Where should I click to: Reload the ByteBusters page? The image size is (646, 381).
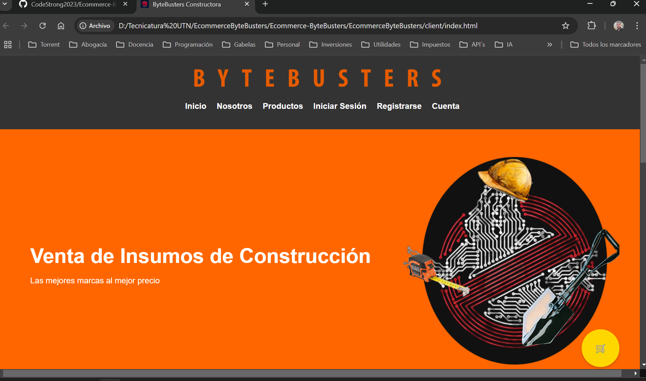pos(42,26)
